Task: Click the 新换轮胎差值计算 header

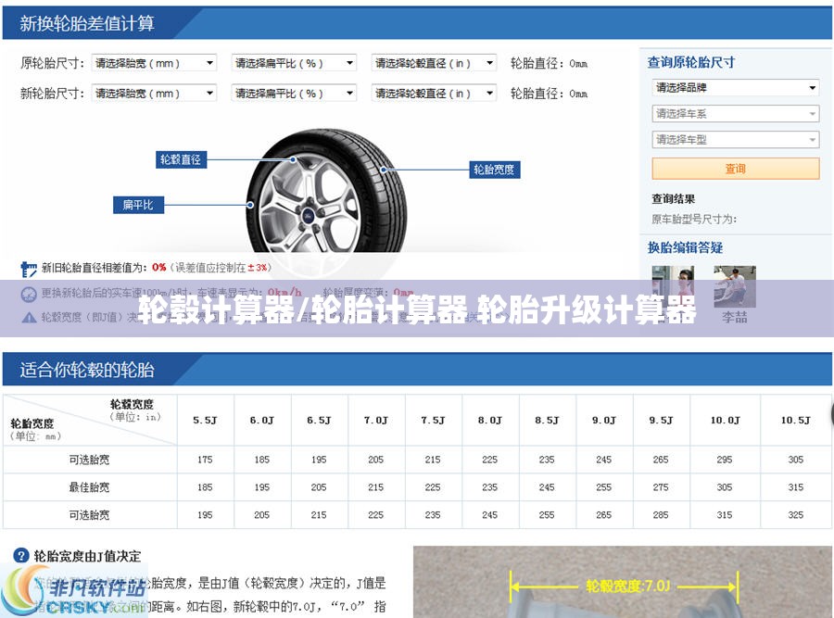Action: 87,23
